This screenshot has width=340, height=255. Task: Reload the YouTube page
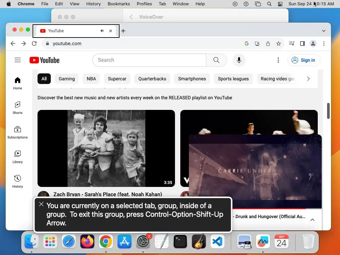[34, 43]
